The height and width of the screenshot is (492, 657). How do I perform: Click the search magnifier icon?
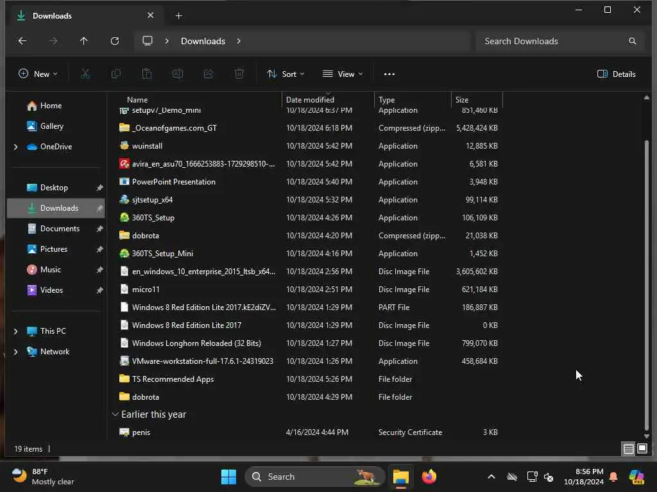tap(632, 41)
